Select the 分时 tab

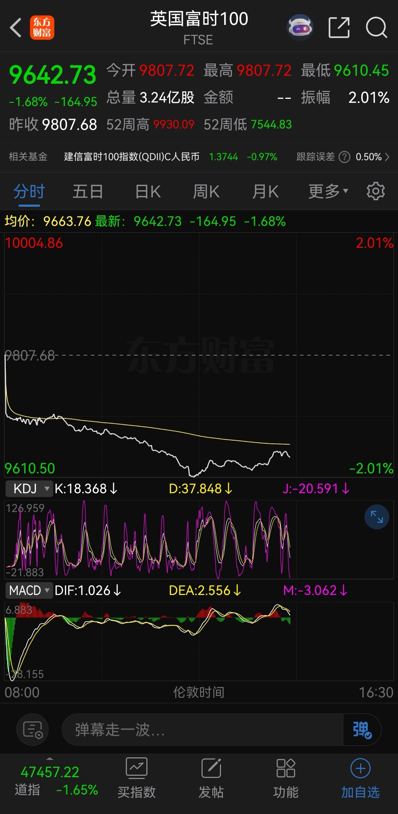[x=29, y=192]
